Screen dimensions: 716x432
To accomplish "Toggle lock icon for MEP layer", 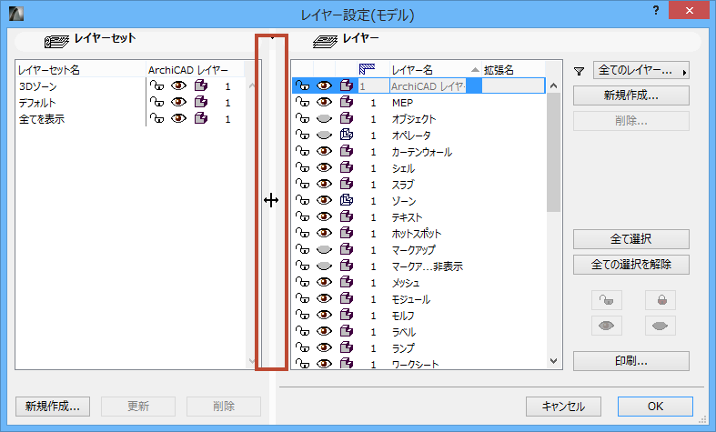I will (x=302, y=102).
